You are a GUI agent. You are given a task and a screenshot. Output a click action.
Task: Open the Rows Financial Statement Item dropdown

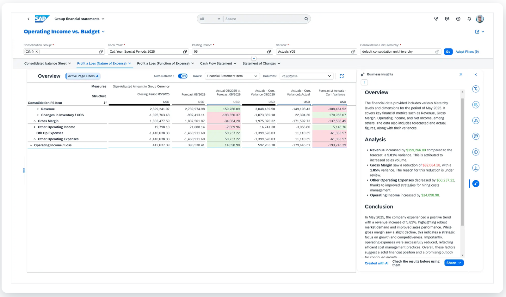(x=232, y=76)
